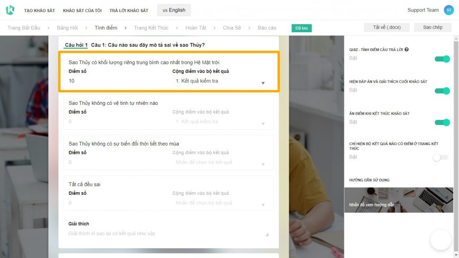Click the Sao chép button
Viewport: 459px width, 258px height.
click(432, 27)
